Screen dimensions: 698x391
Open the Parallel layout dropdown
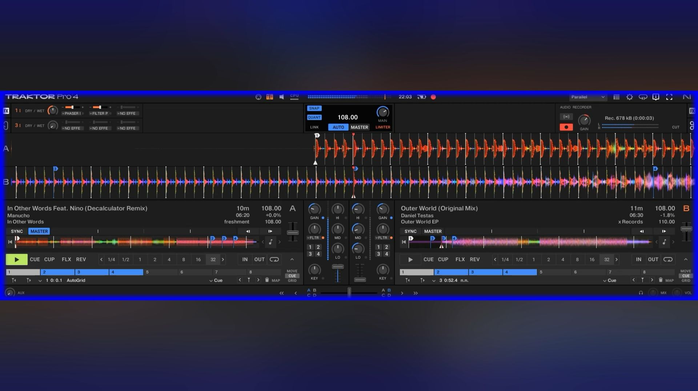click(588, 97)
